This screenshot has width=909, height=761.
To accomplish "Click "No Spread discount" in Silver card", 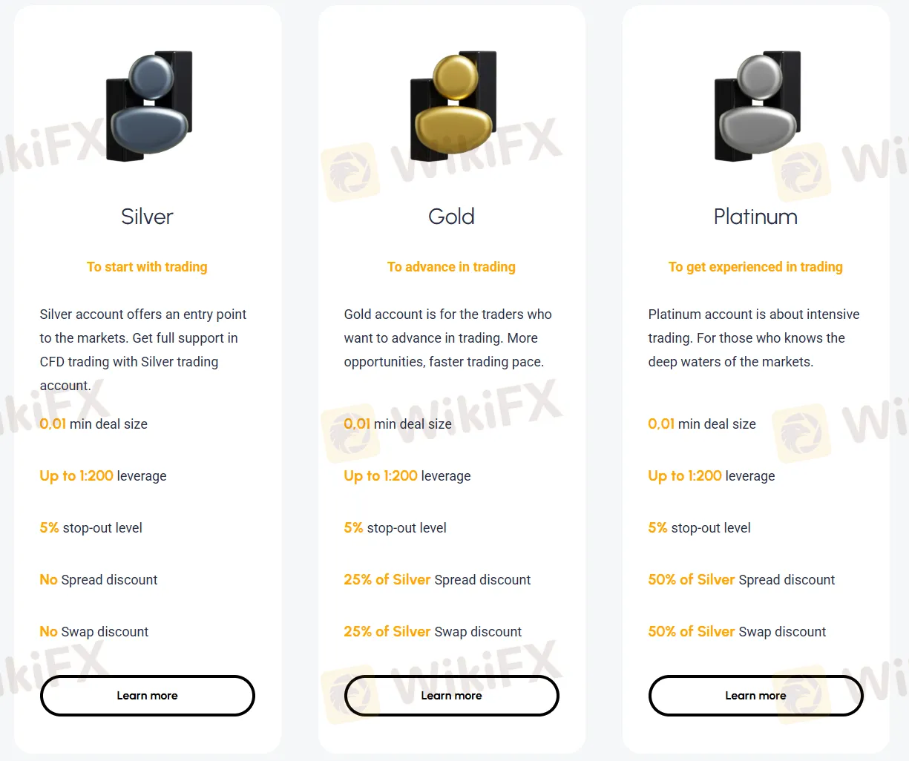I will click(x=99, y=580).
